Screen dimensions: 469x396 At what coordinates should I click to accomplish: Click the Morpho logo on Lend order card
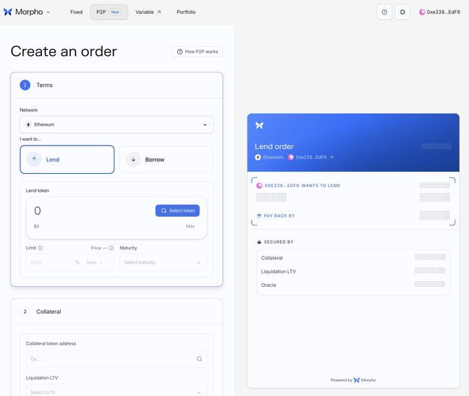[x=259, y=126]
